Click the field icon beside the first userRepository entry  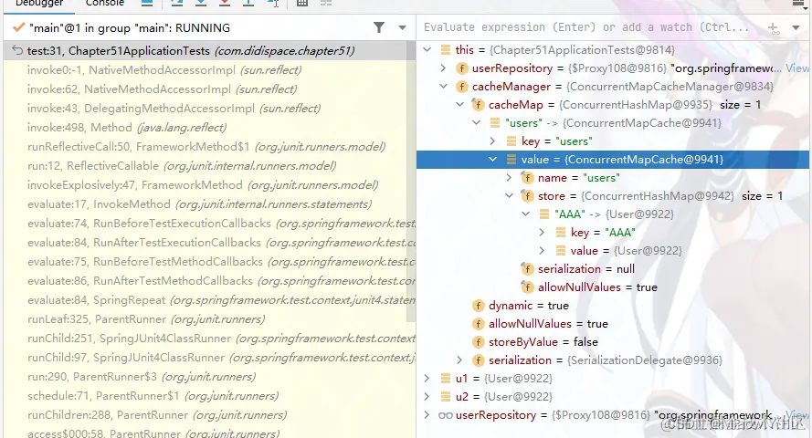click(461, 68)
